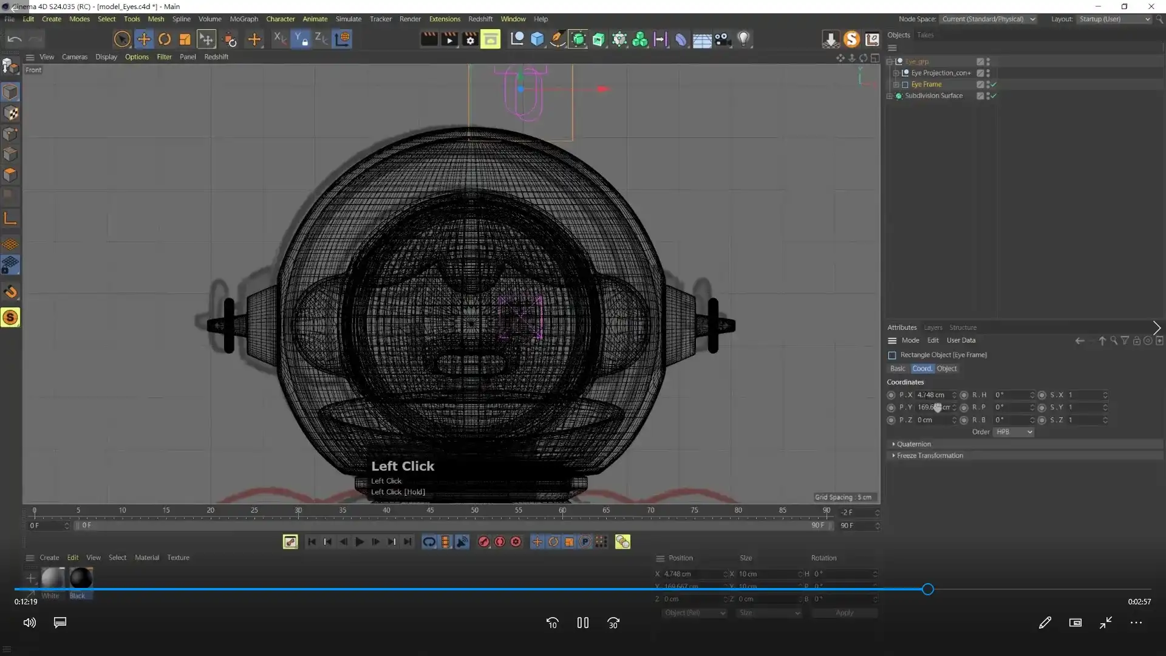
Task: Click the Record Active Objects button
Action: [483, 542]
